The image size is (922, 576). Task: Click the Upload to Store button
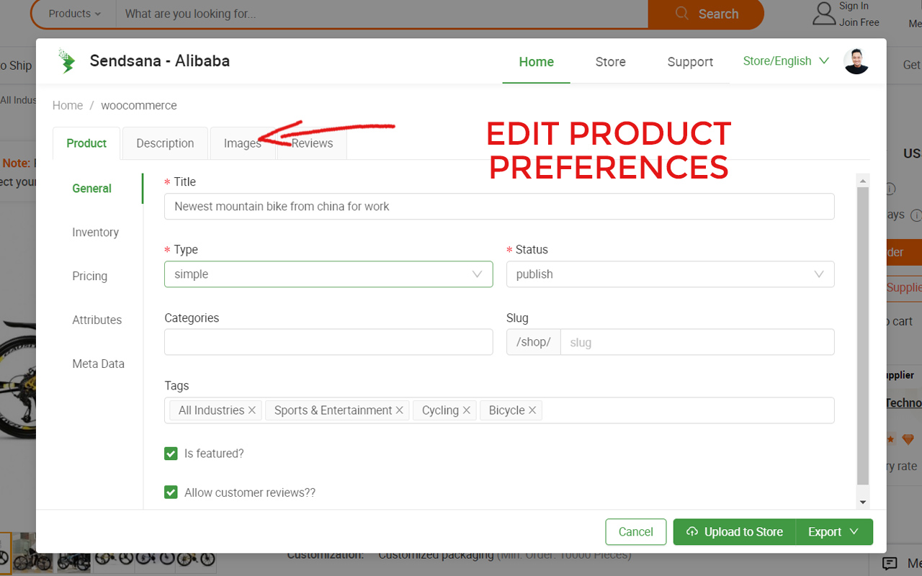734,532
